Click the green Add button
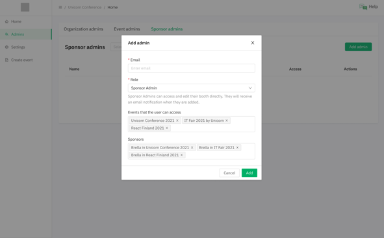The width and height of the screenshot is (384, 238). click(250, 173)
